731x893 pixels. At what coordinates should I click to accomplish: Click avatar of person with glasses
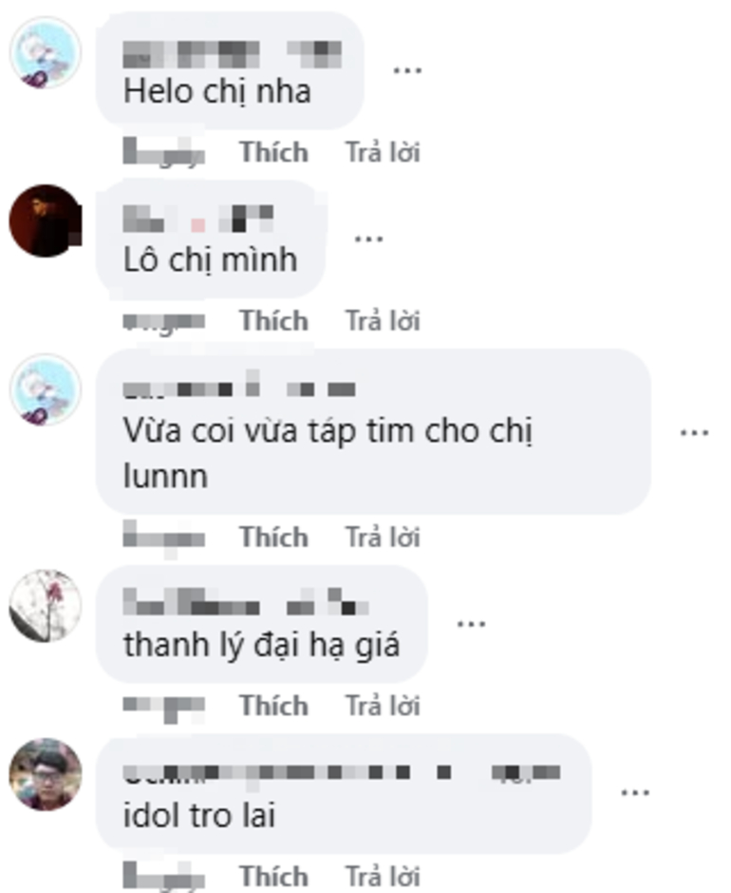click(46, 774)
